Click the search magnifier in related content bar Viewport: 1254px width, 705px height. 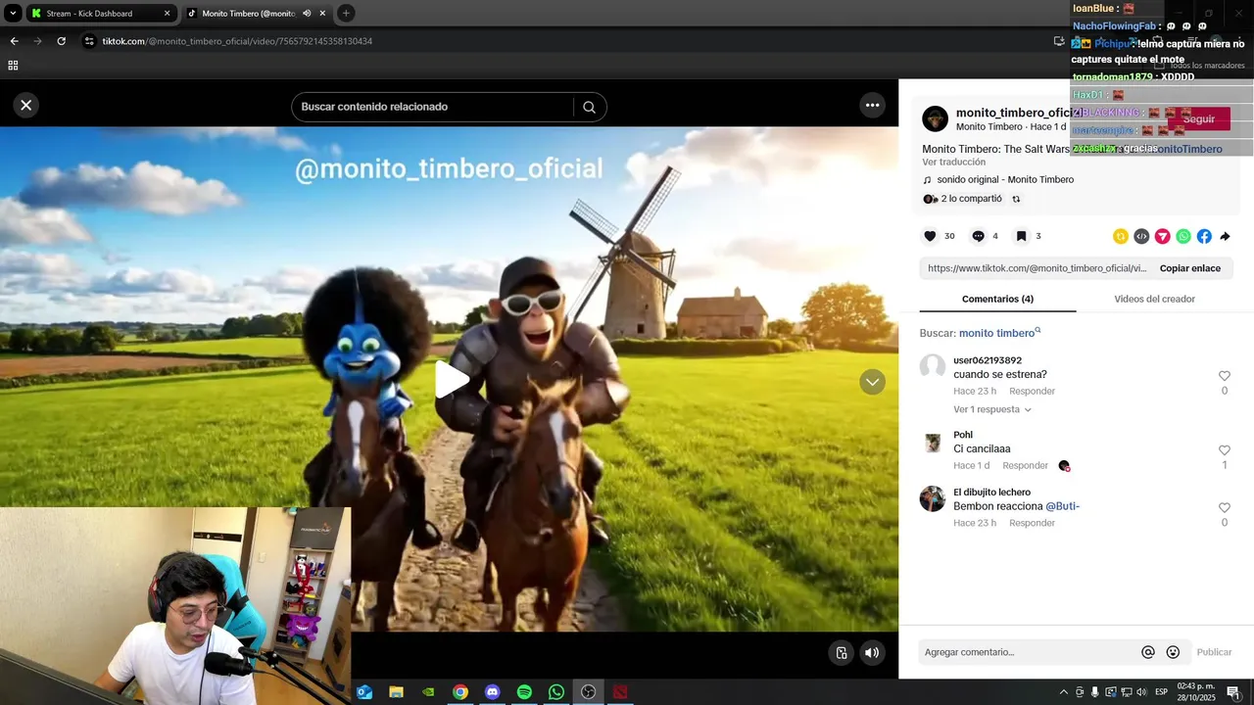click(589, 107)
